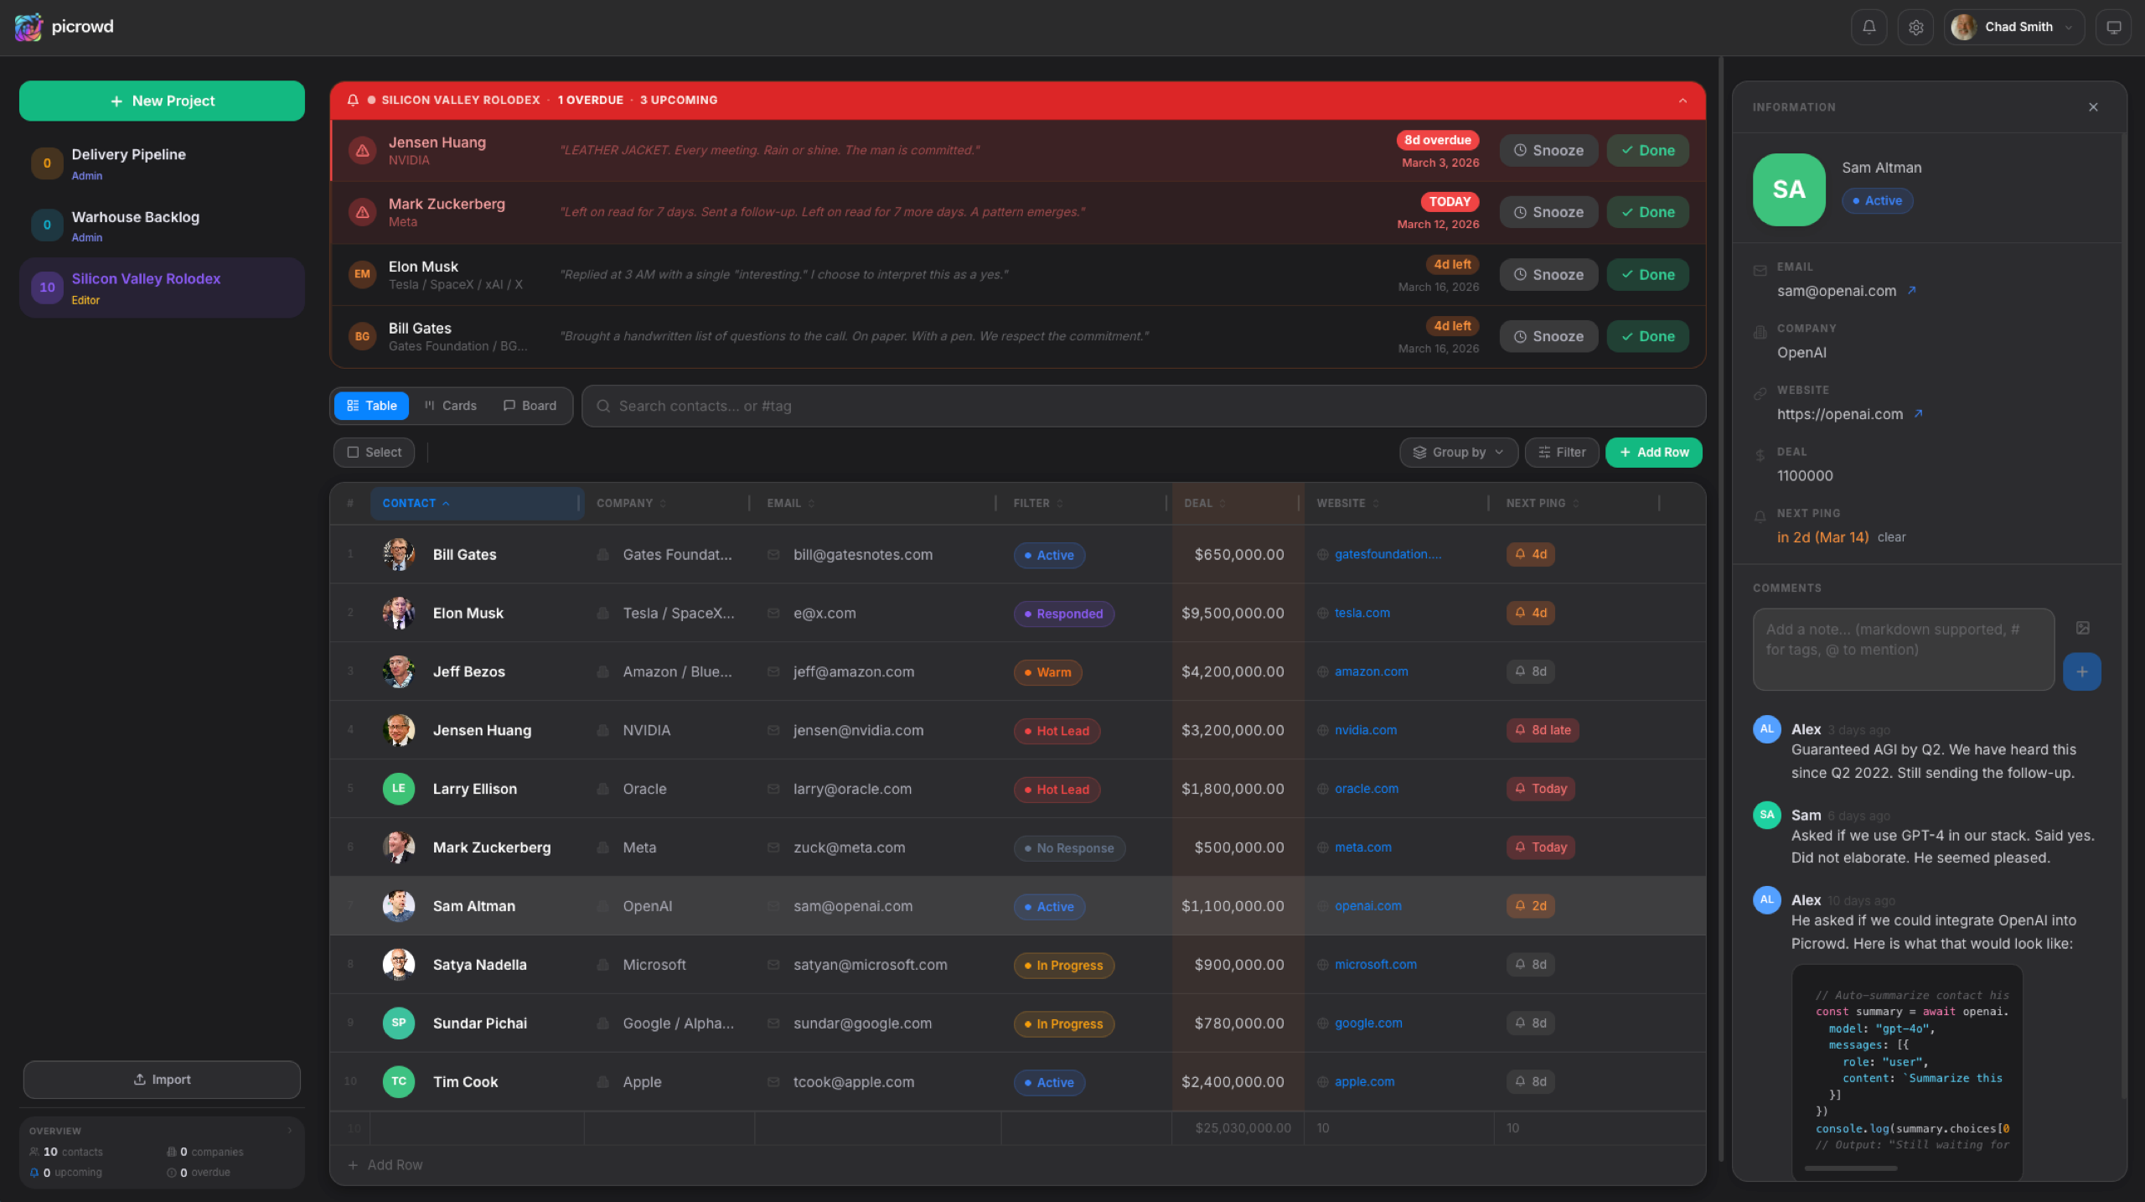Screen dimensions: 2145x1202
Task: Click the green Add Row button
Action: pyautogui.click(x=1653, y=452)
